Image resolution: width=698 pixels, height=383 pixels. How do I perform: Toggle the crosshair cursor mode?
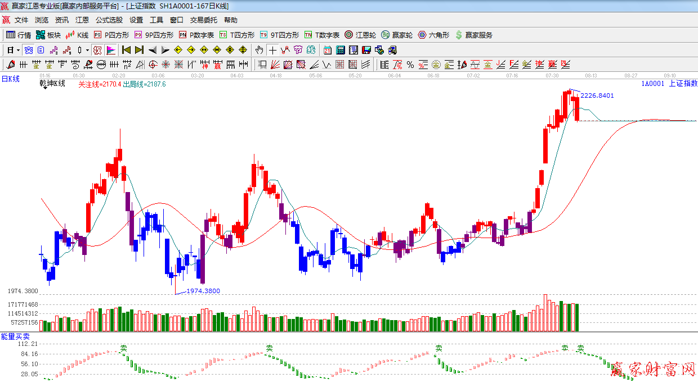pos(272,50)
